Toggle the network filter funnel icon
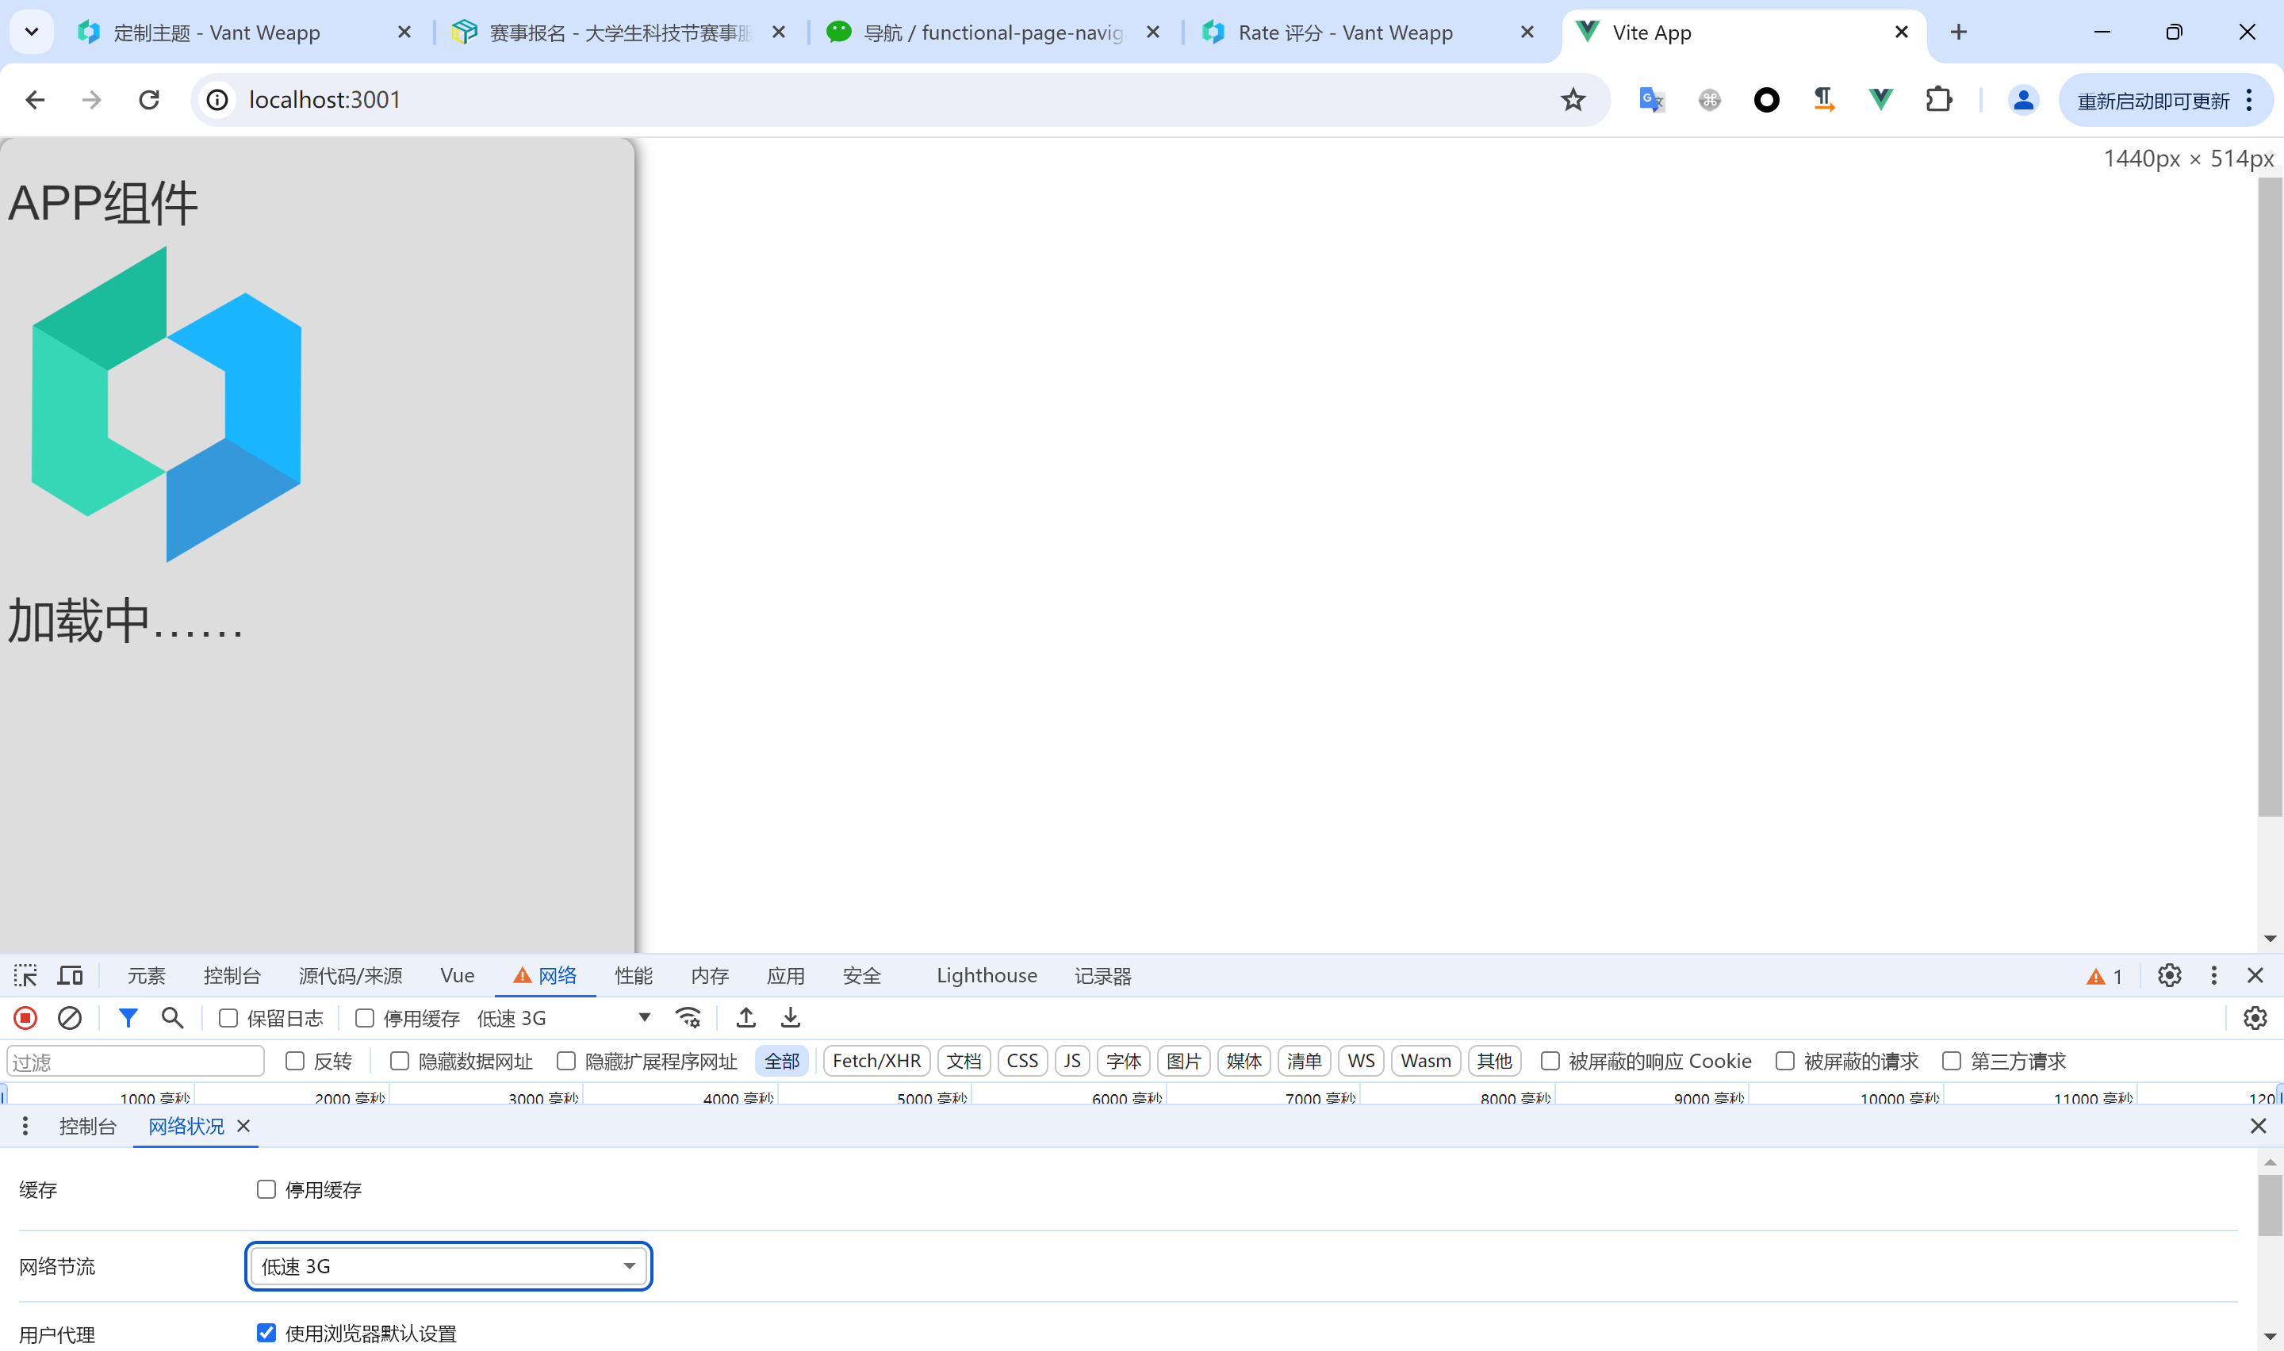The width and height of the screenshot is (2284, 1351). coord(128,1018)
